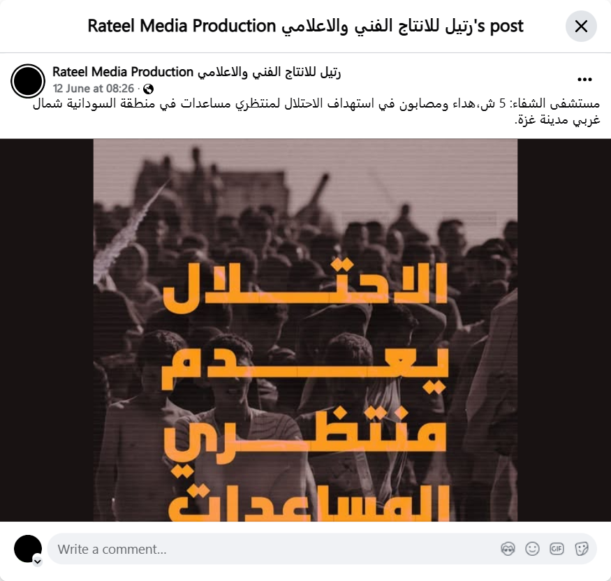Focus the Write a comment field
This screenshot has height=581, width=611.
click(273, 549)
